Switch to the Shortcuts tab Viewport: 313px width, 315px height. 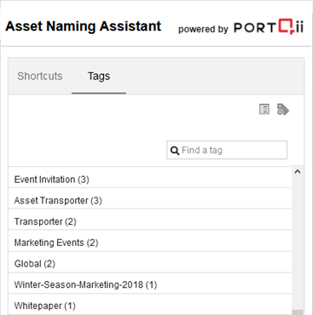[40, 76]
